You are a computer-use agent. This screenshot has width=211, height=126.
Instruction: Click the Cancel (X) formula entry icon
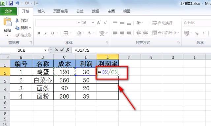tap(56, 50)
